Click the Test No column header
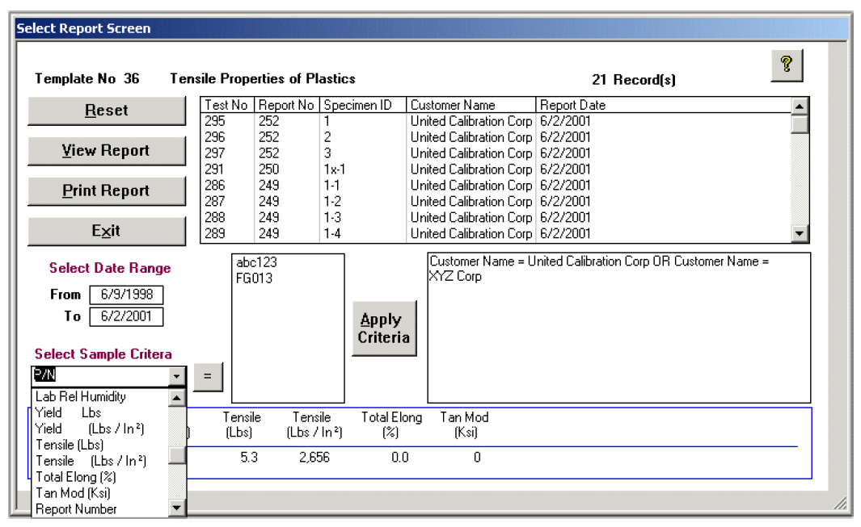 [x=227, y=105]
